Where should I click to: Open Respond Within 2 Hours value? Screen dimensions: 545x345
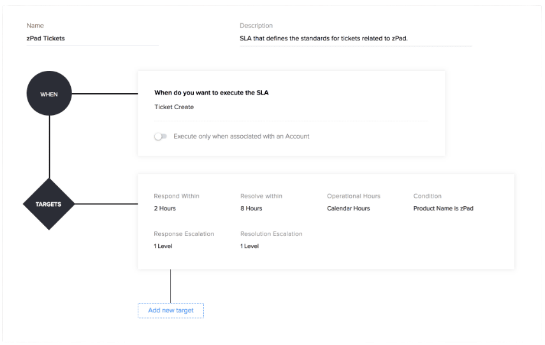pyautogui.click(x=165, y=208)
